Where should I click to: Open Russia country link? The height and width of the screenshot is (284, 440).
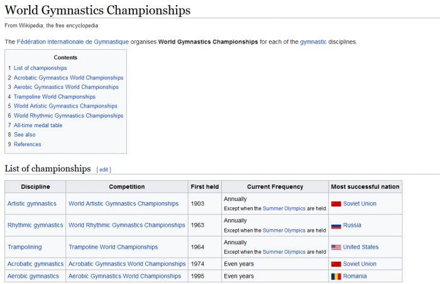(x=352, y=225)
